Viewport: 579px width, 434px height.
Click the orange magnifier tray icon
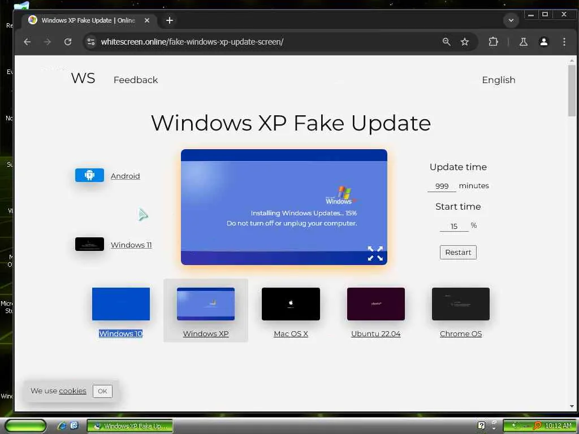pyautogui.click(x=537, y=426)
